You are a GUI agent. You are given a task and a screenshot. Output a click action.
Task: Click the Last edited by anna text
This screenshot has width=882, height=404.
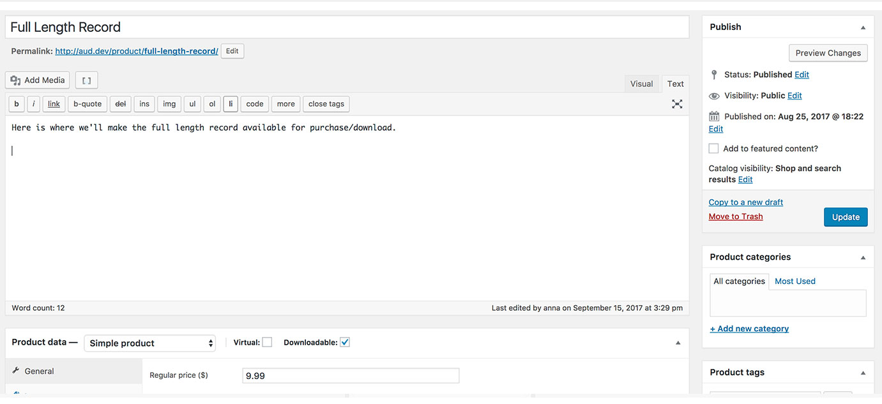click(587, 308)
